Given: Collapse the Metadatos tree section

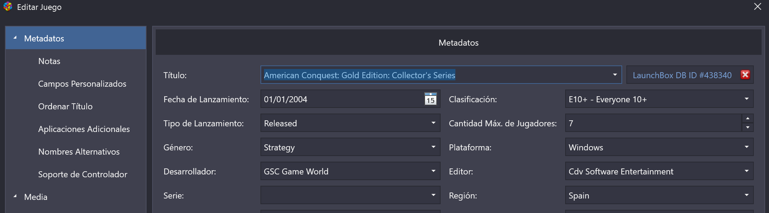Looking at the screenshot, I should pos(15,38).
